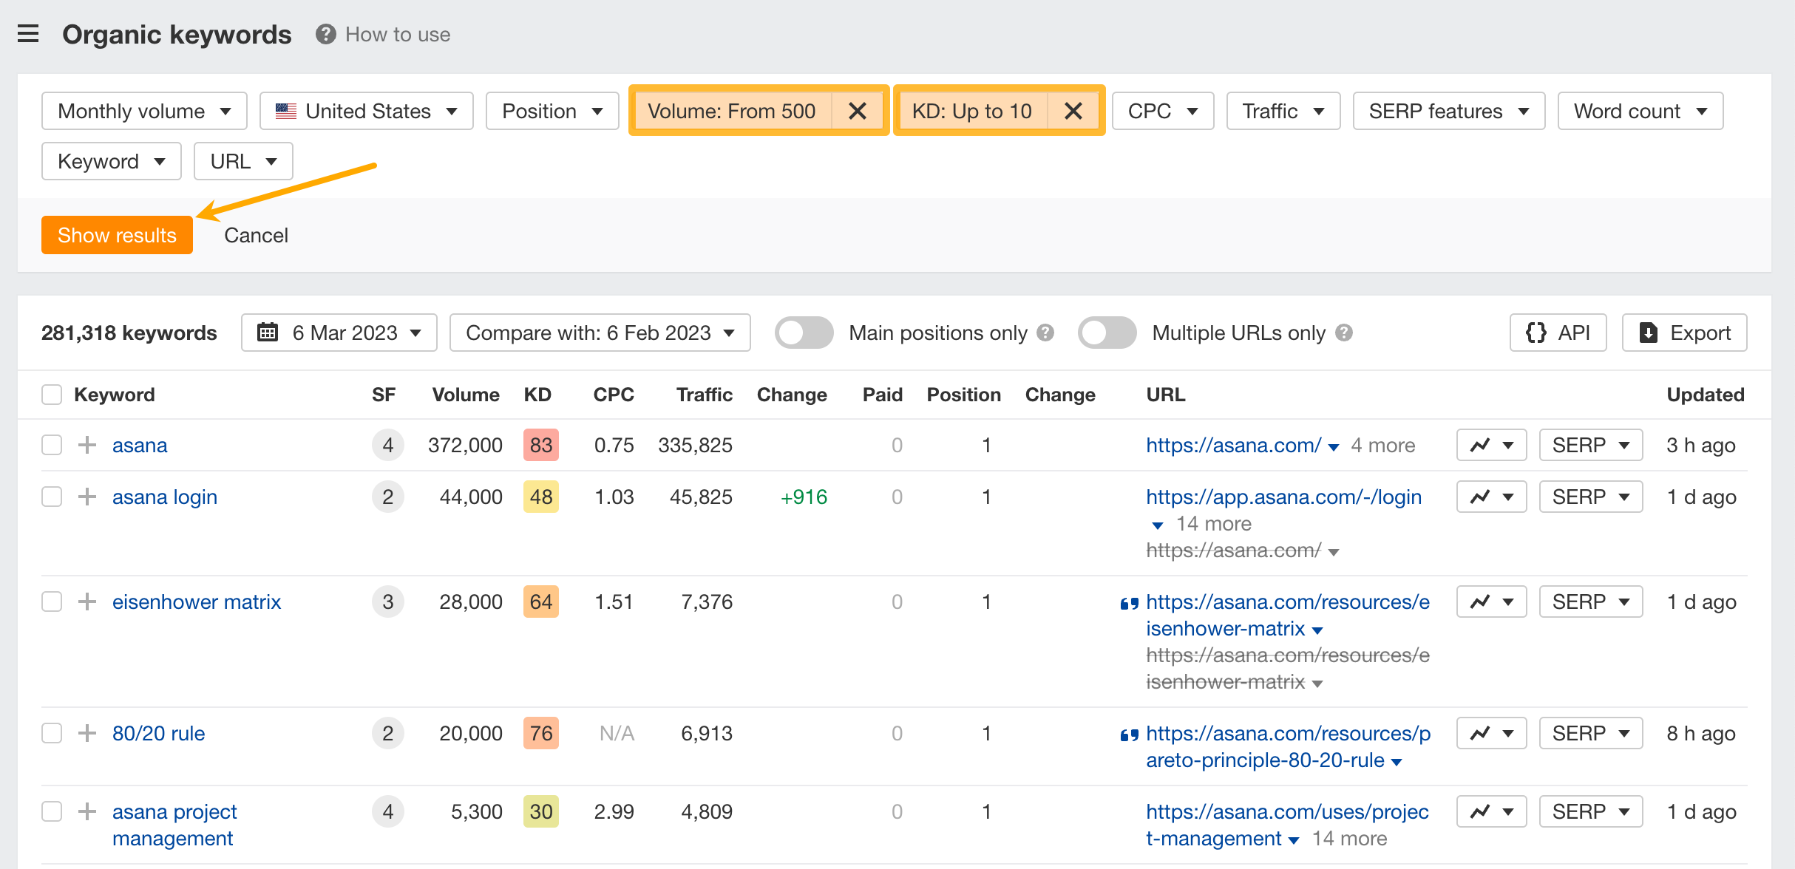This screenshot has width=1795, height=869.
Task: Edit the Volume: From 500 filter
Action: pos(732,111)
